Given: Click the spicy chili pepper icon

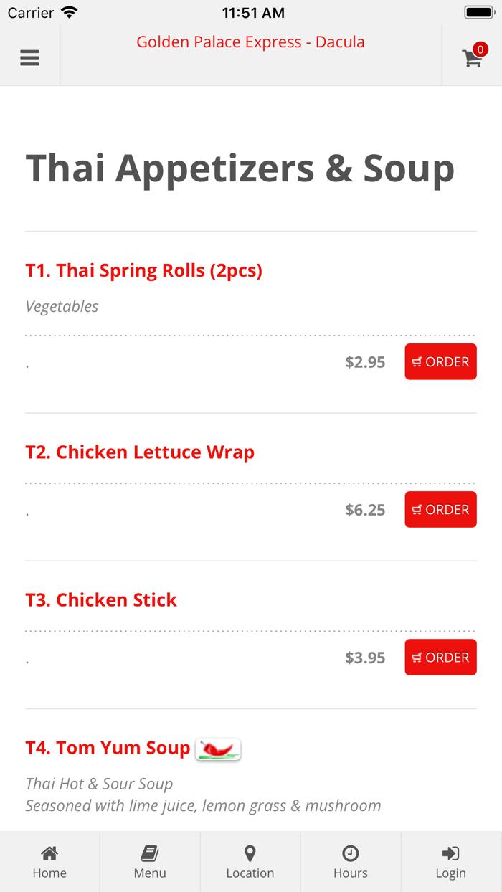Looking at the screenshot, I should (218, 749).
